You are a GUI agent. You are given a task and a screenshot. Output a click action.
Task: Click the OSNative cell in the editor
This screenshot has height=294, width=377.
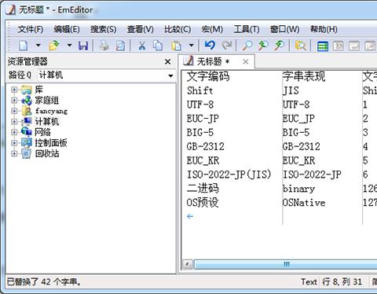tap(304, 203)
